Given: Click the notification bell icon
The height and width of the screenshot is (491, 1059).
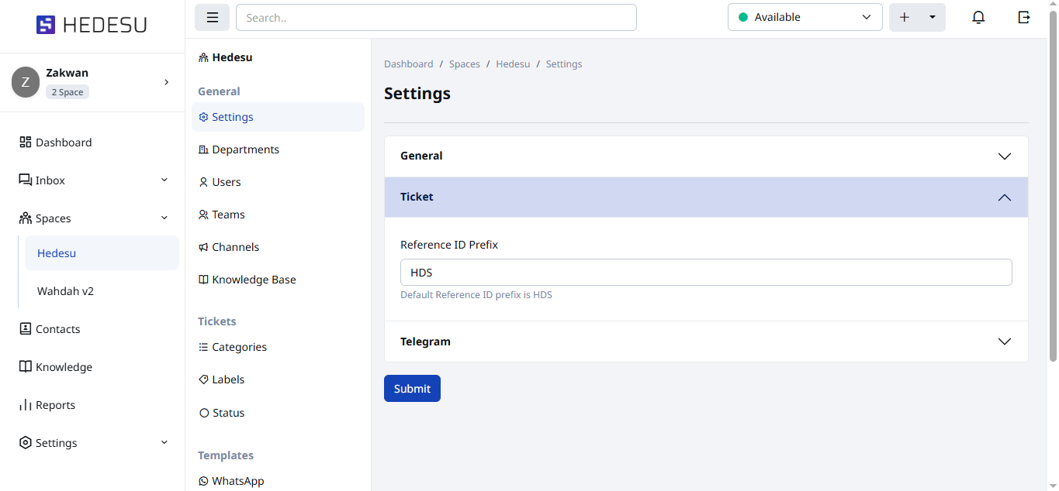Looking at the screenshot, I should 978,17.
